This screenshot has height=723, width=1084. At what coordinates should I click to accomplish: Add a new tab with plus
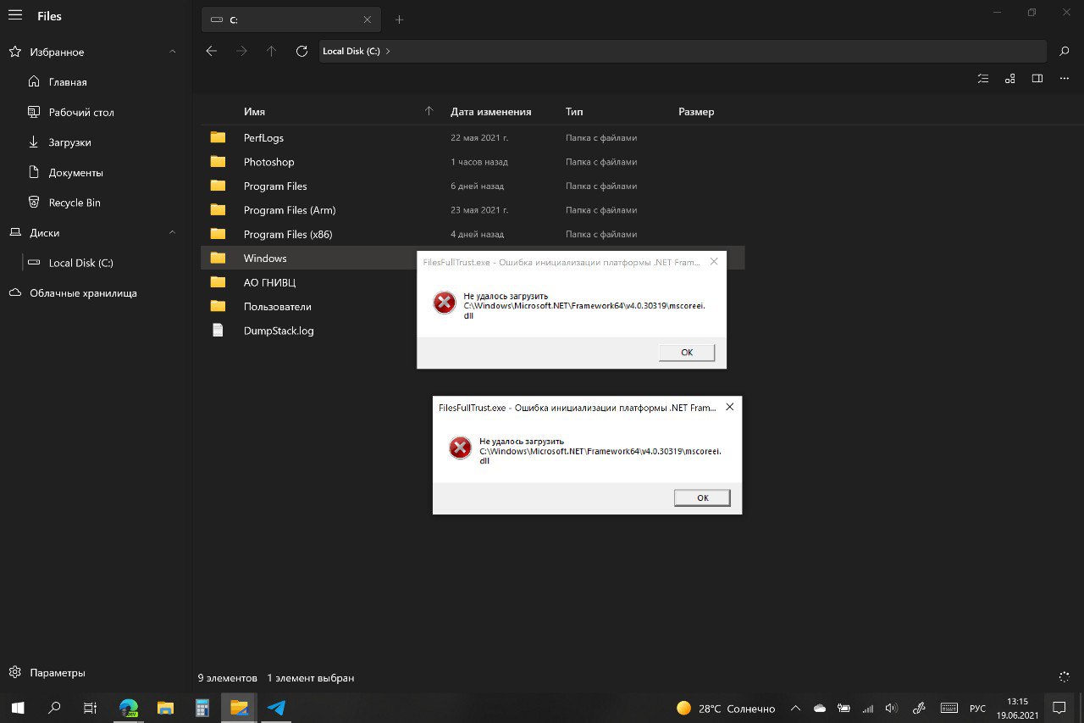click(400, 19)
